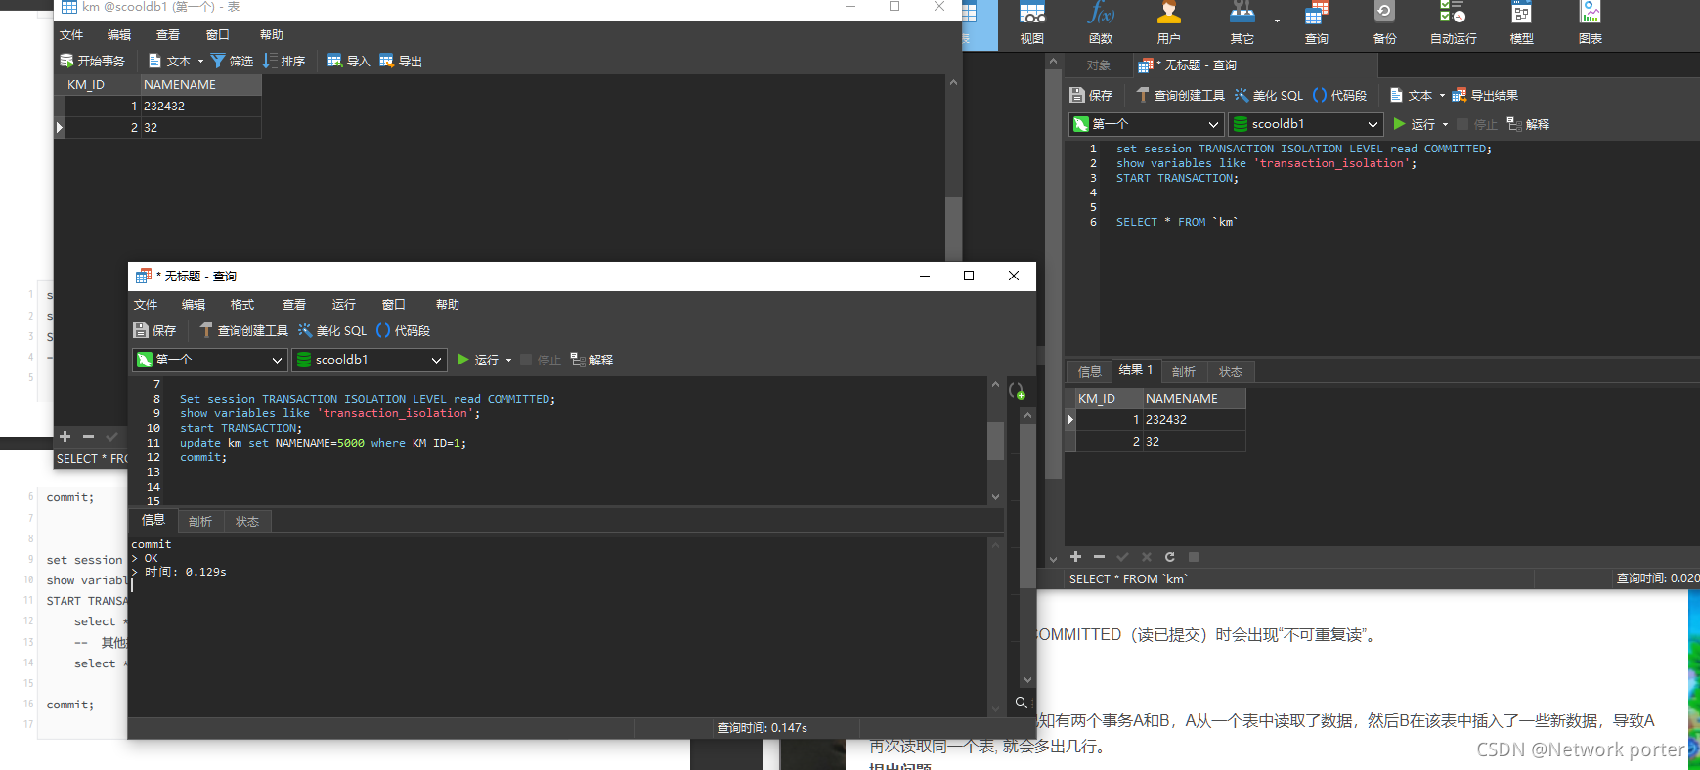Click 解释 (Explain) in main query window
The height and width of the screenshot is (770, 1700).
tap(1528, 124)
